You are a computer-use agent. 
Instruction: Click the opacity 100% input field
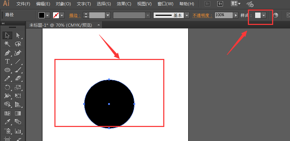[223, 15]
